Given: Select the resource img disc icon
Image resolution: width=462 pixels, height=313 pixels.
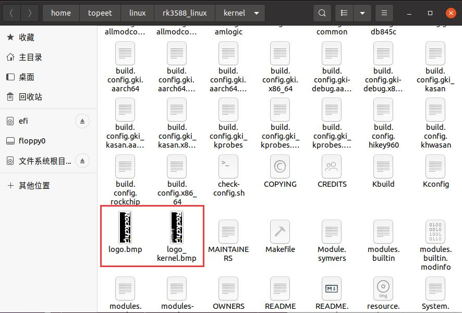Looking at the screenshot, I should tap(383, 288).
